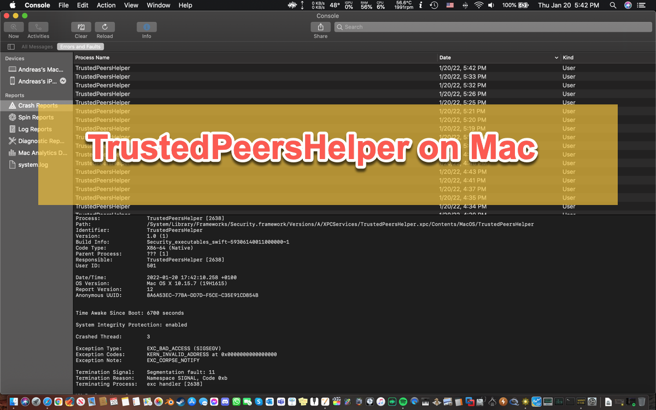Open Log Reports in the sidebar
Image resolution: width=656 pixels, height=410 pixels.
[35, 129]
